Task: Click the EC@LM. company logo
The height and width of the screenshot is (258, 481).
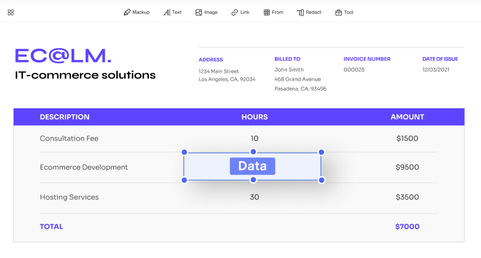Action: point(63,55)
